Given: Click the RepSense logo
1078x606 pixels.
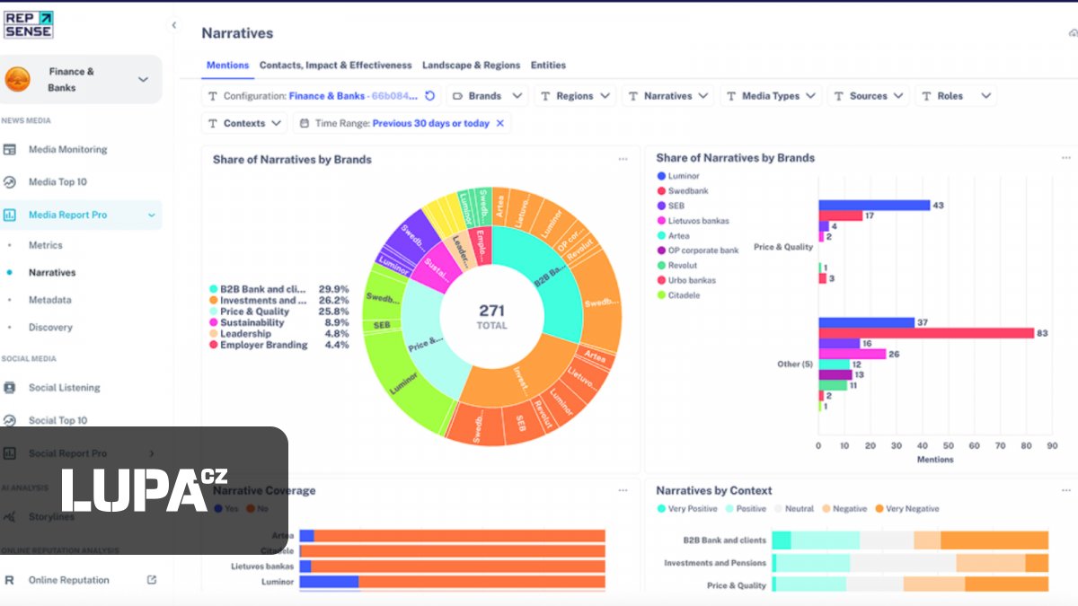Looking at the screenshot, I should click(29, 24).
